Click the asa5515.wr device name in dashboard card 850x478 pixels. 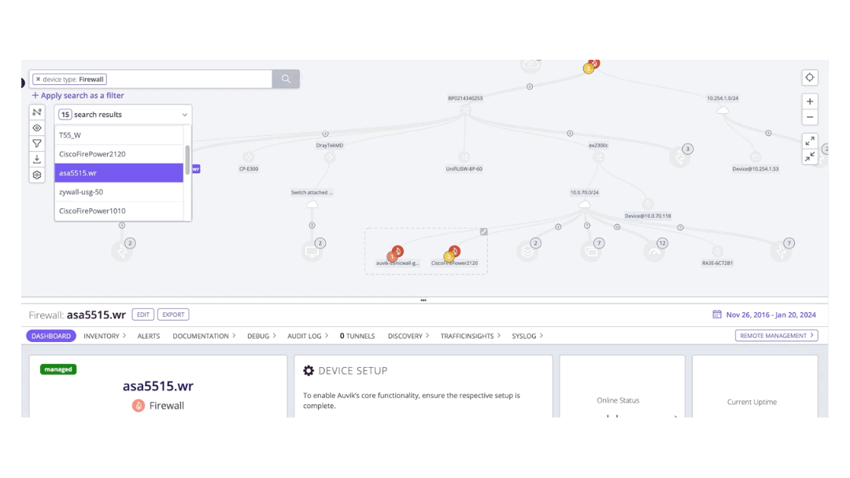pos(157,386)
